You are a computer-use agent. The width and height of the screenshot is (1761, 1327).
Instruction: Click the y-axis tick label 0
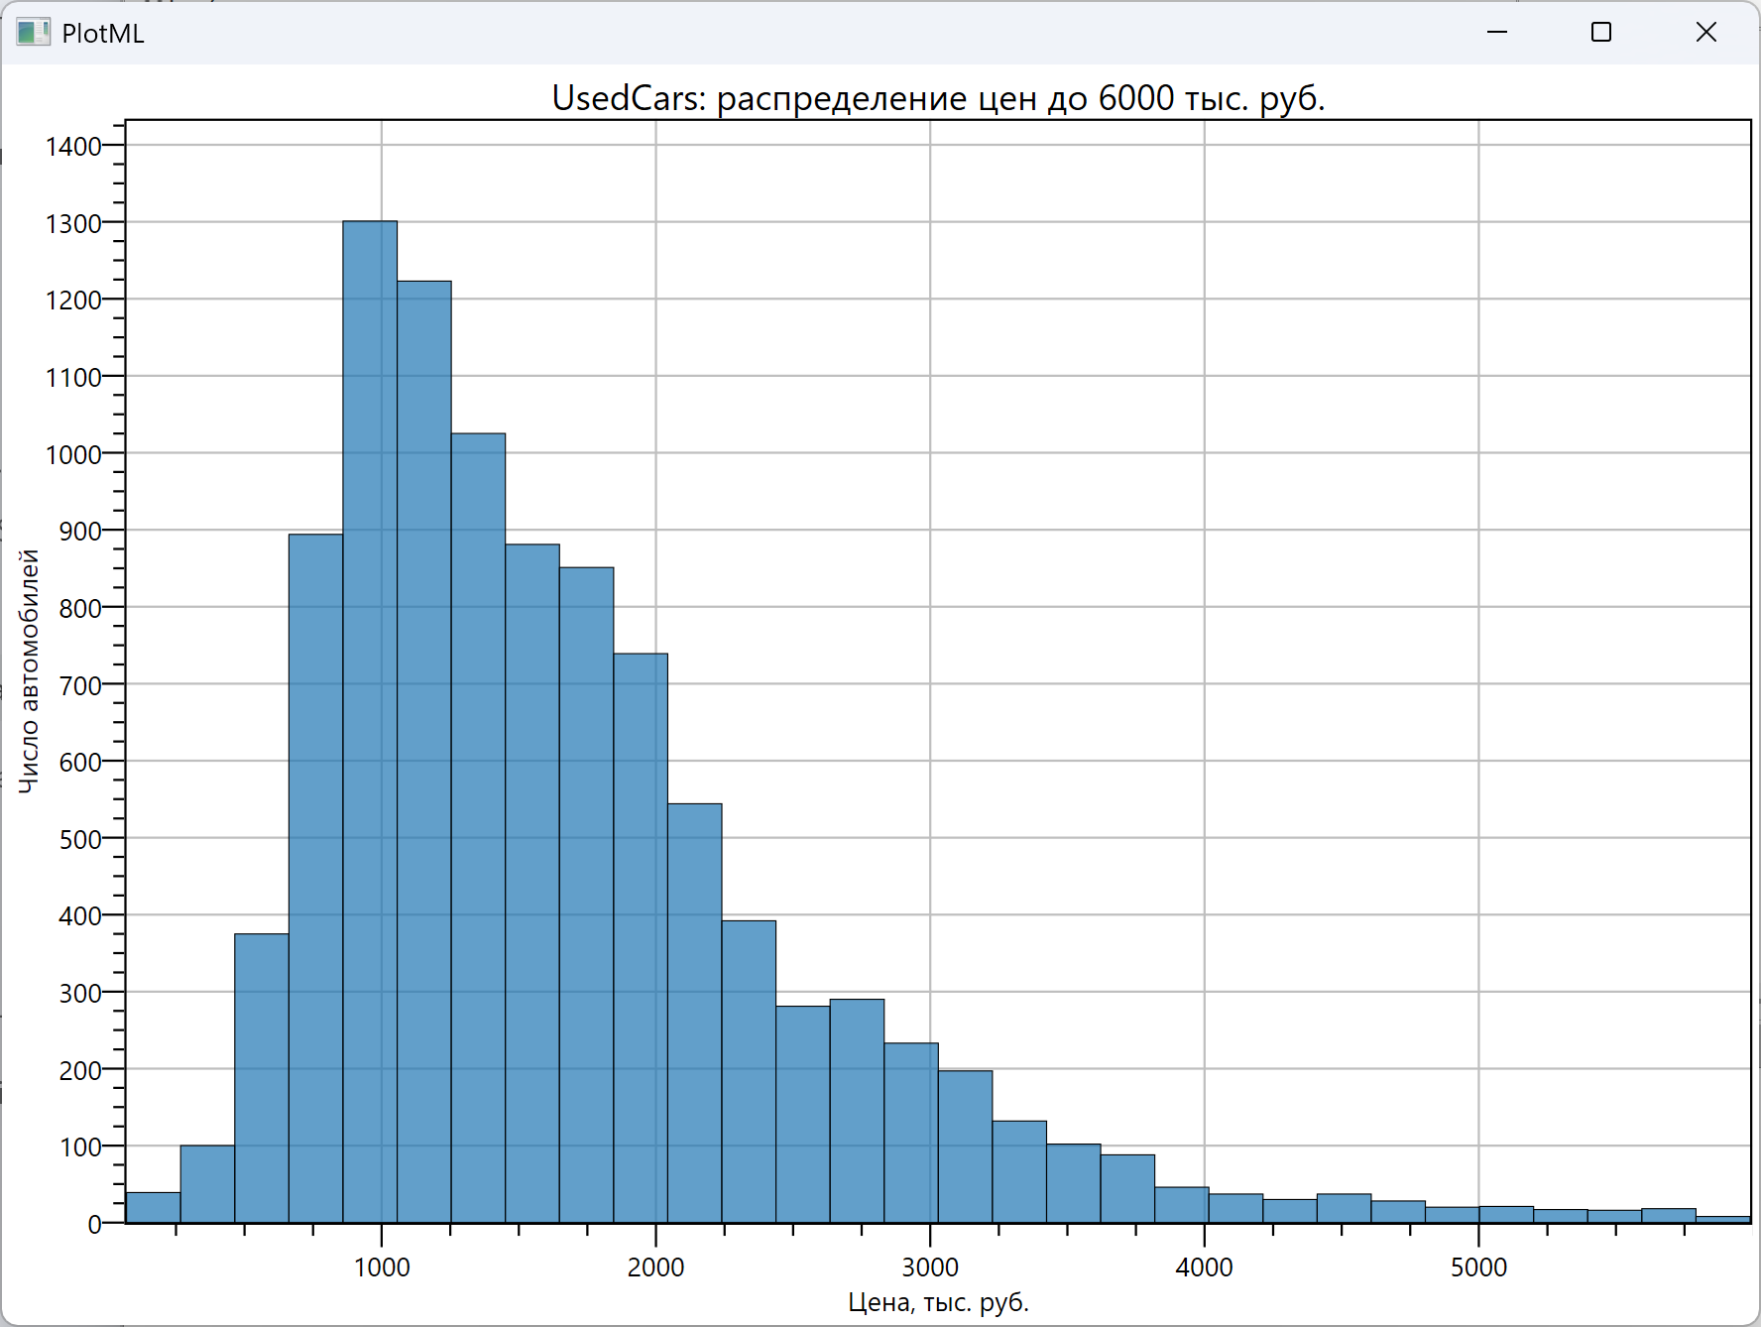point(95,1225)
